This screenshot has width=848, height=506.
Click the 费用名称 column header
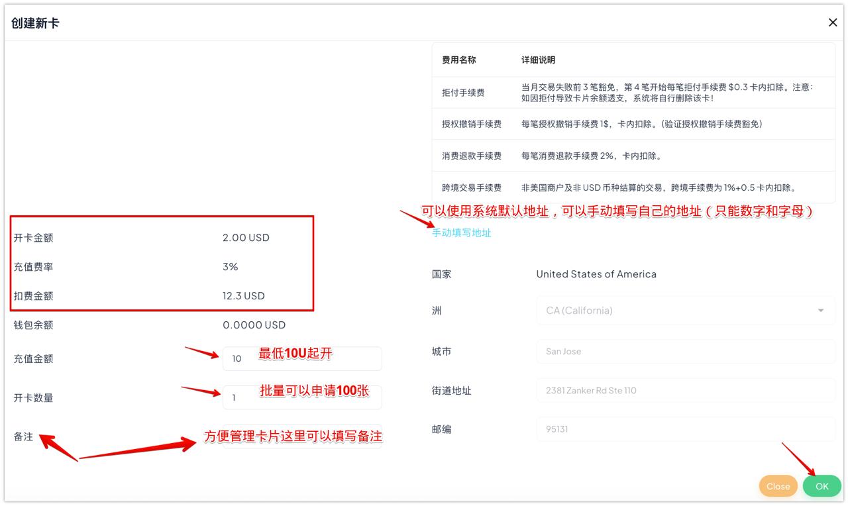coord(458,60)
